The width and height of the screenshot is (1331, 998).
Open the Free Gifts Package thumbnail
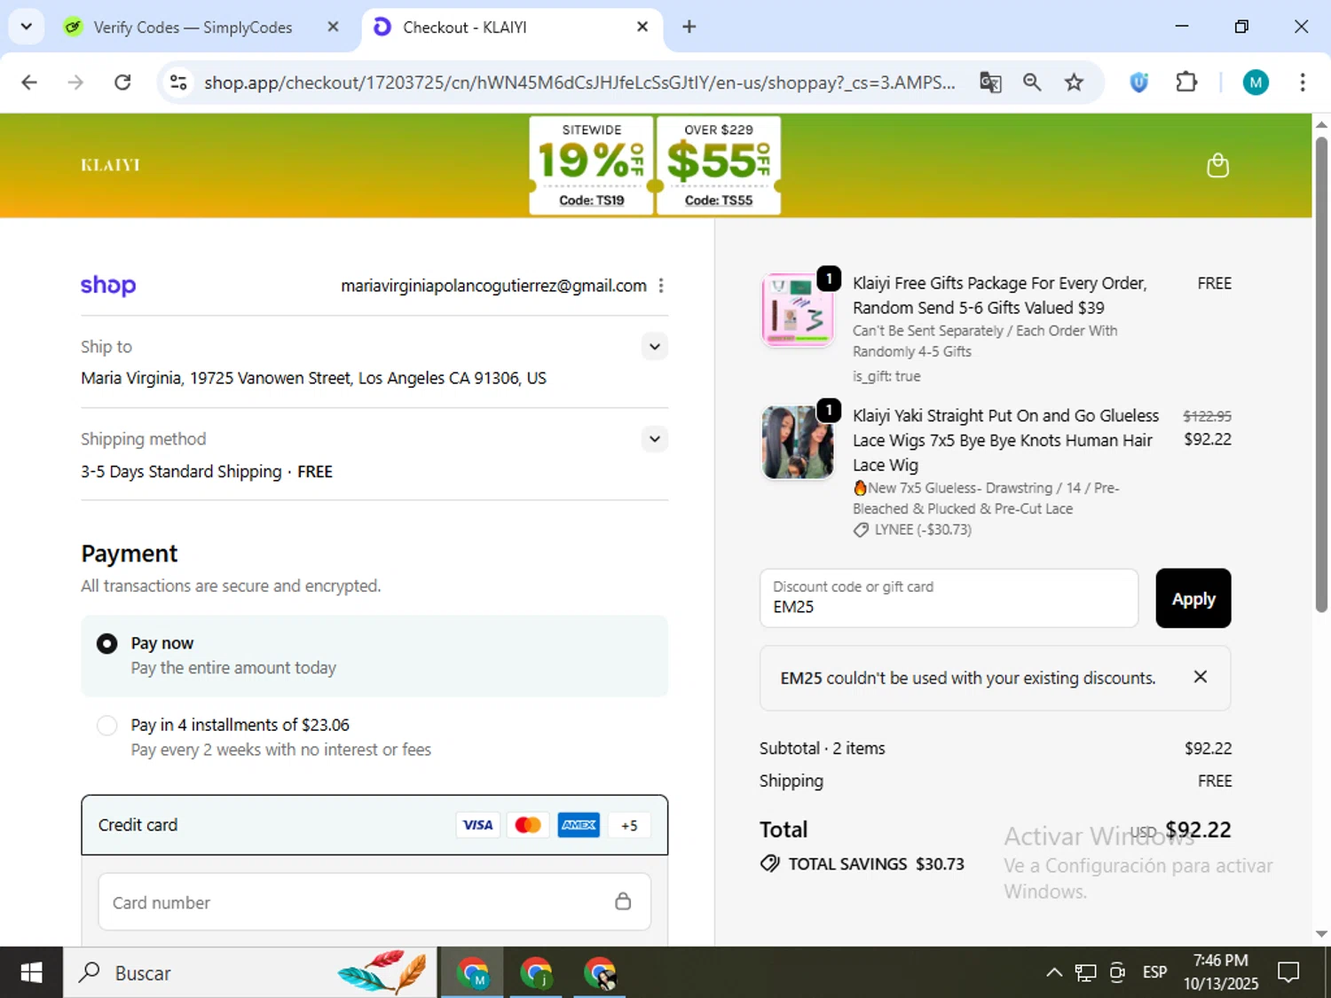point(797,310)
